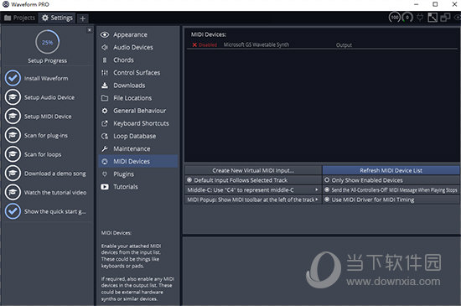Open the MIDI Popup toolbar position dropdown
The height and width of the screenshot is (306, 461).
253,200
